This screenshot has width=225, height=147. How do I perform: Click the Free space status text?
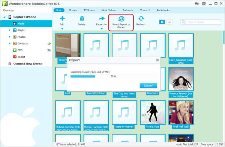212,144
